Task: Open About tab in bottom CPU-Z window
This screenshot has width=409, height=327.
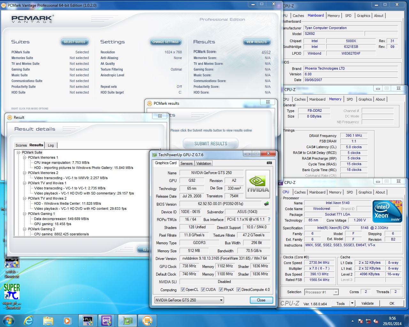Action: (x=380, y=192)
